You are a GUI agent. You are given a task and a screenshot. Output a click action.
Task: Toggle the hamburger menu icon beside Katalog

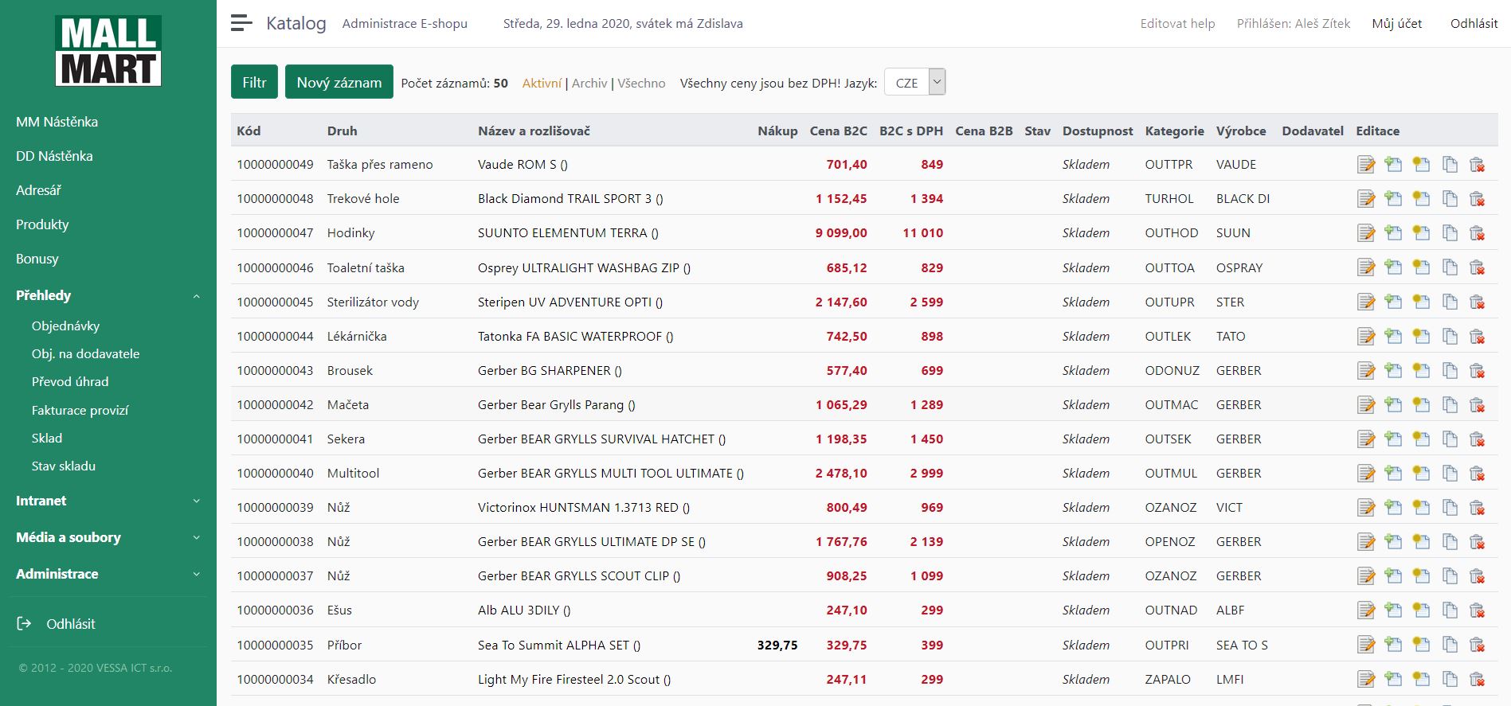click(241, 23)
